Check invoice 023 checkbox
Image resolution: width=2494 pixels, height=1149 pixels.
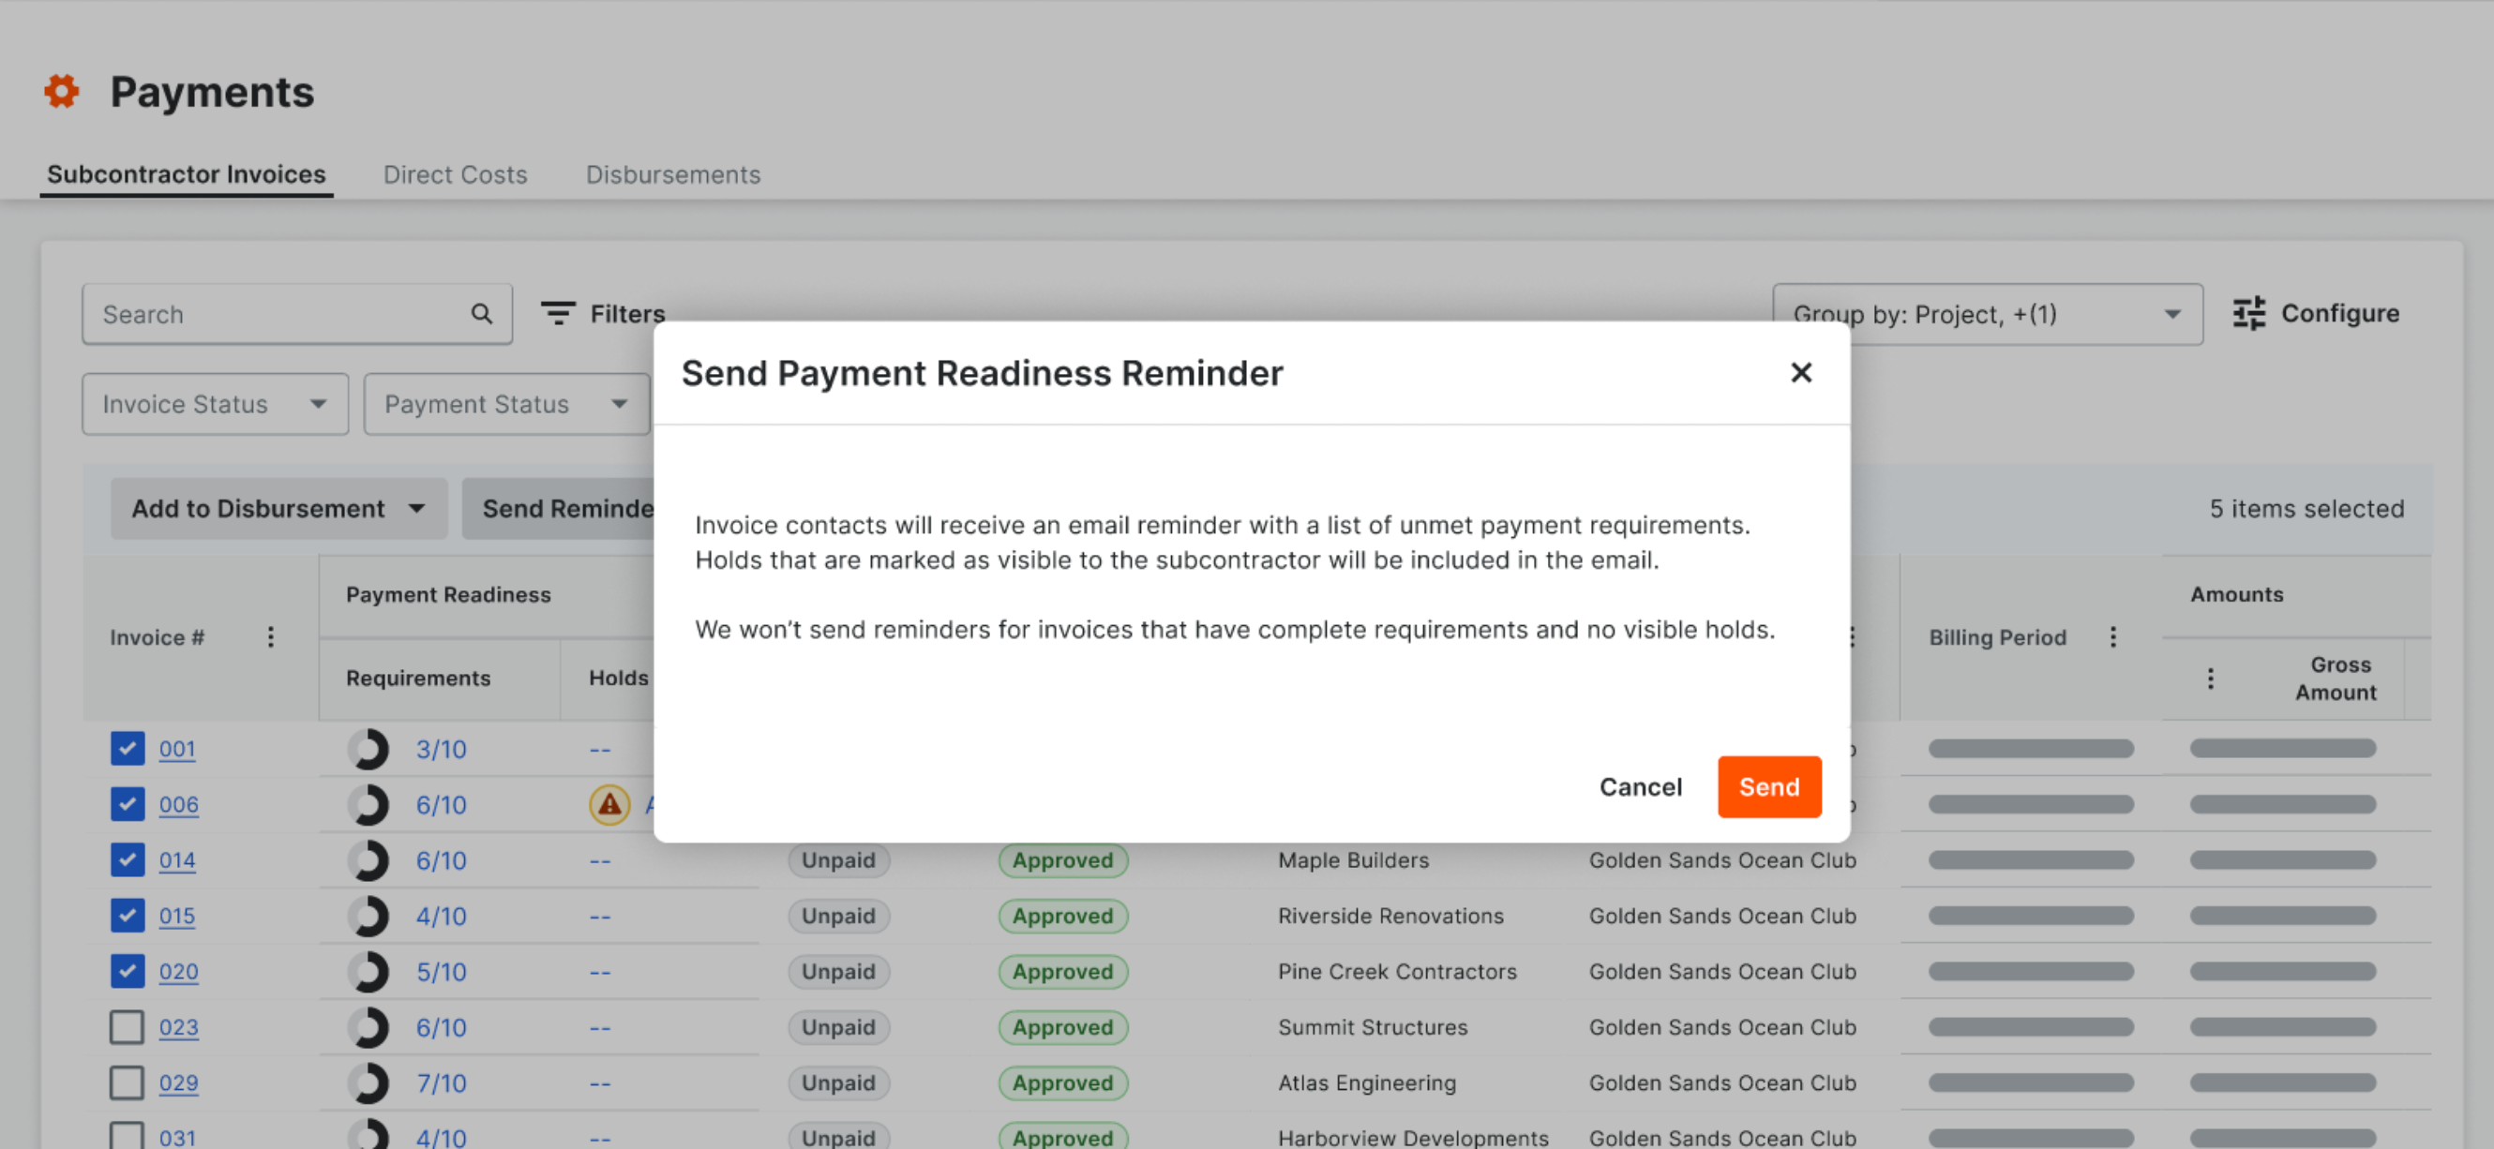[127, 1026]
